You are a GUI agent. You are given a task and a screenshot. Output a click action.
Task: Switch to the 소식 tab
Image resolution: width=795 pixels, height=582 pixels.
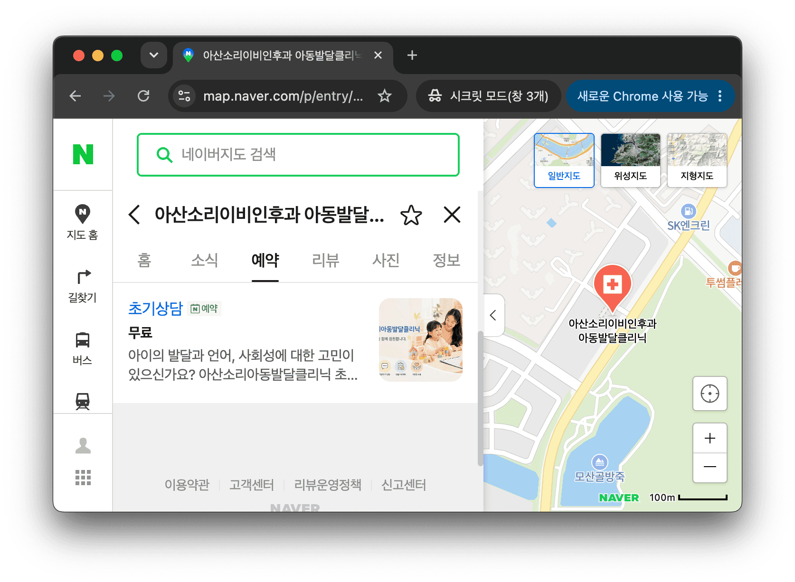pyautogui.click(x=205, y=260)
